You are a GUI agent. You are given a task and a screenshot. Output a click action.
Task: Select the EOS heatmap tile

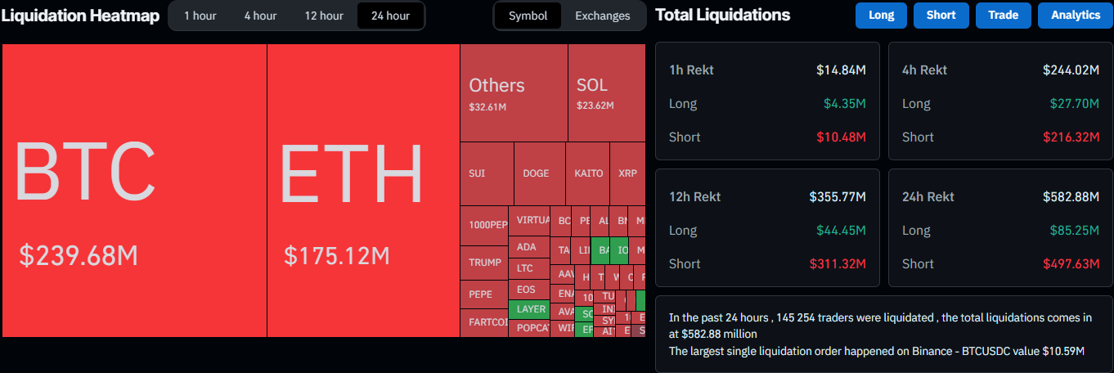[x=529, y=290]
